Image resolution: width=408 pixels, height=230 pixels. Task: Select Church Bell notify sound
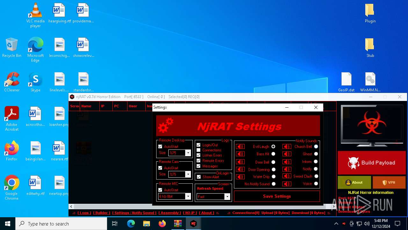[x=316, y=147]
